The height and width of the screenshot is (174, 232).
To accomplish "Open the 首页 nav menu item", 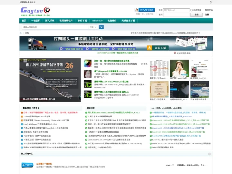I will tap(24, 21).
